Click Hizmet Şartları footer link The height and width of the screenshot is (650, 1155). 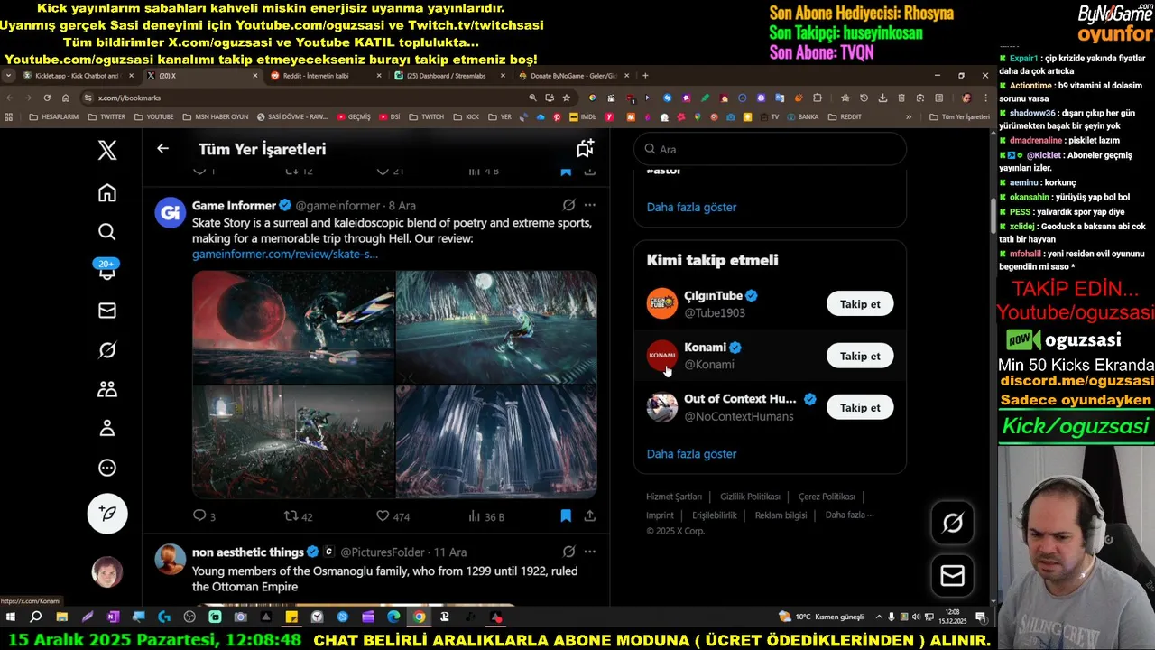[674, 497]
